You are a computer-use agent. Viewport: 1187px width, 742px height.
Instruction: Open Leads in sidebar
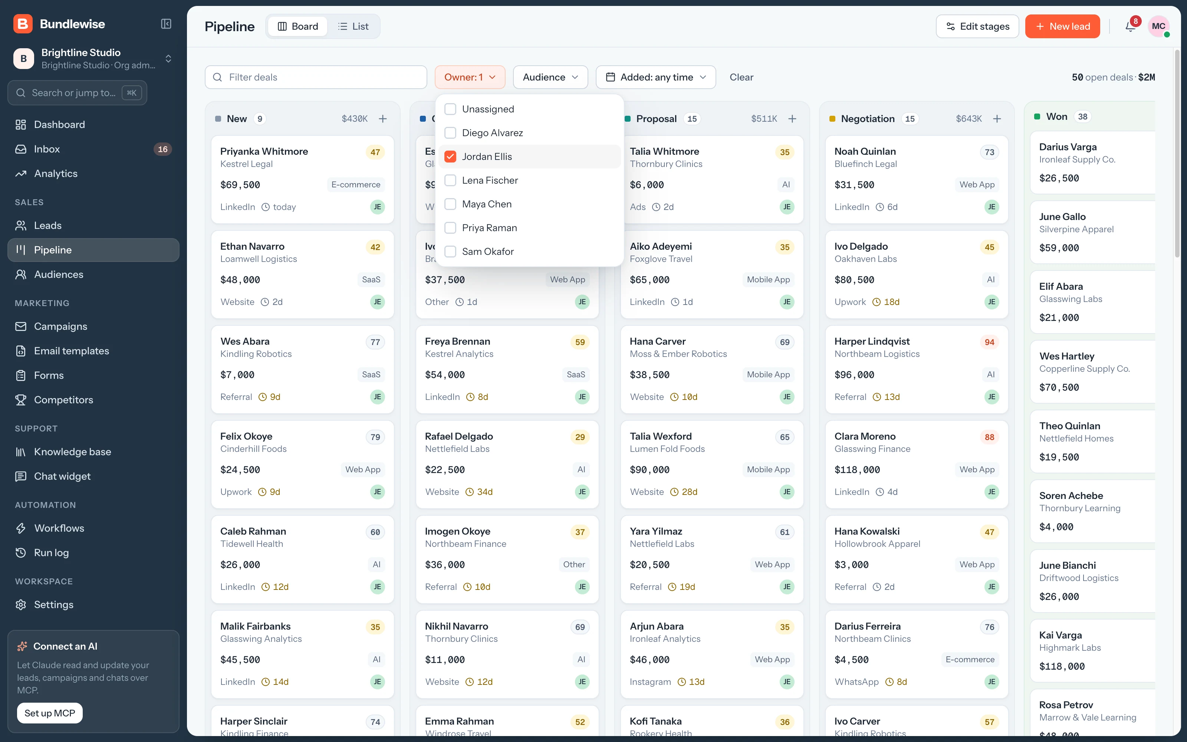click(93, 226)
